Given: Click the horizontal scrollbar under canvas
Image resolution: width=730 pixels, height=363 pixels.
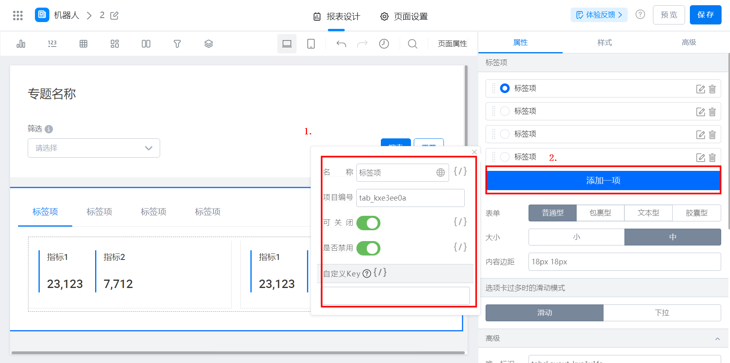Looking at the screenshot, I should pyautogui.click(x=238, y=353).
